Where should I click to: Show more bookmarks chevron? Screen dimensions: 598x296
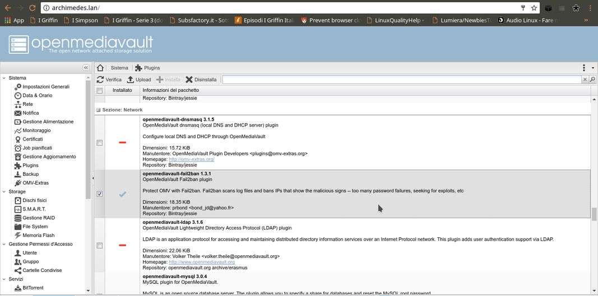(x=586, y=20)
